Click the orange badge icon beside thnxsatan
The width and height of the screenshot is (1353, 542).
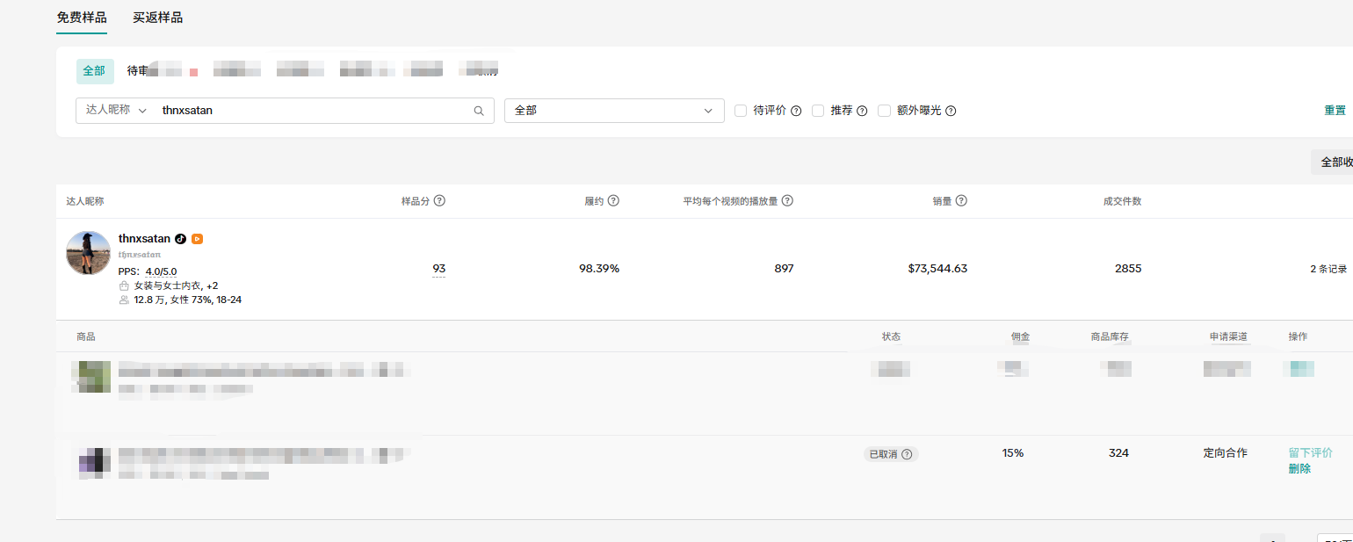[198, 239]
